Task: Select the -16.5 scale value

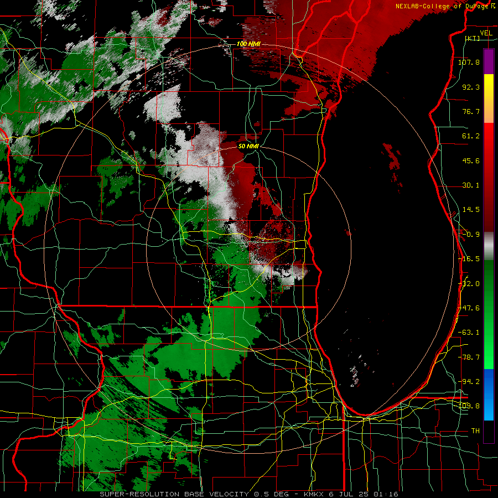Action: point(469,259)
